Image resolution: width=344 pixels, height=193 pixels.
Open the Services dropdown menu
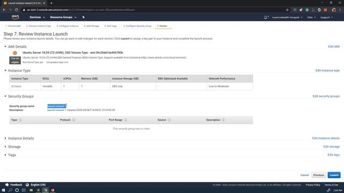(x=37, y=17)
